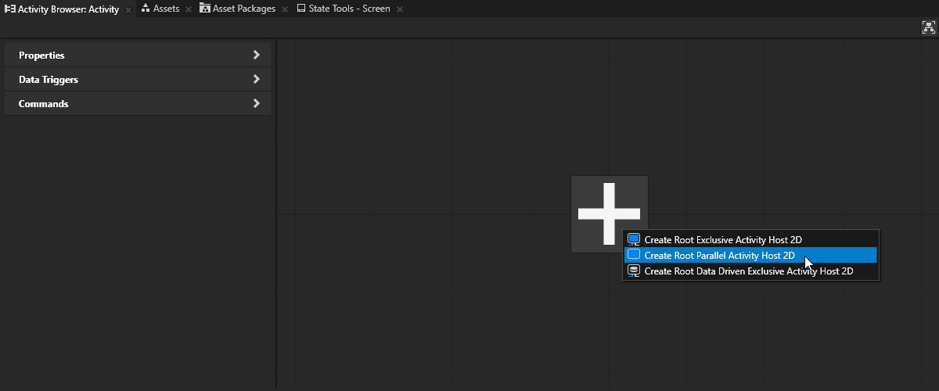The width and height of the screenshot is (939, 391).
Task: Close the Activity Browser tab
Action: click(128, 10)
